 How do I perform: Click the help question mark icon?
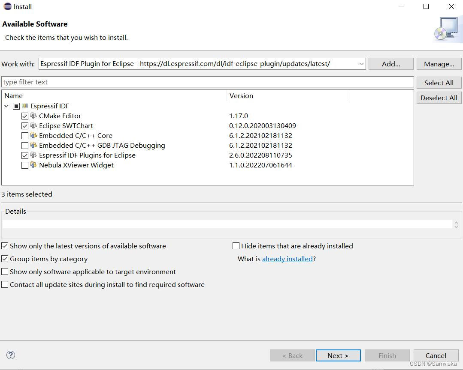[x=10, y=355]
